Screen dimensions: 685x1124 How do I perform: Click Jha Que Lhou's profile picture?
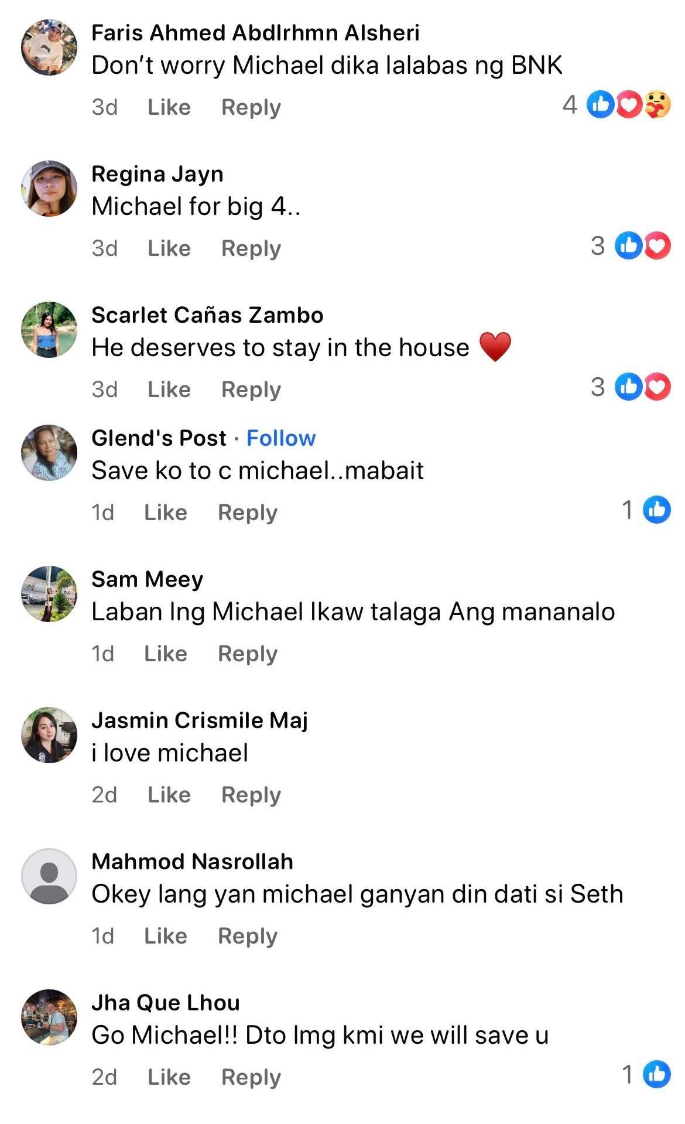49,1017
